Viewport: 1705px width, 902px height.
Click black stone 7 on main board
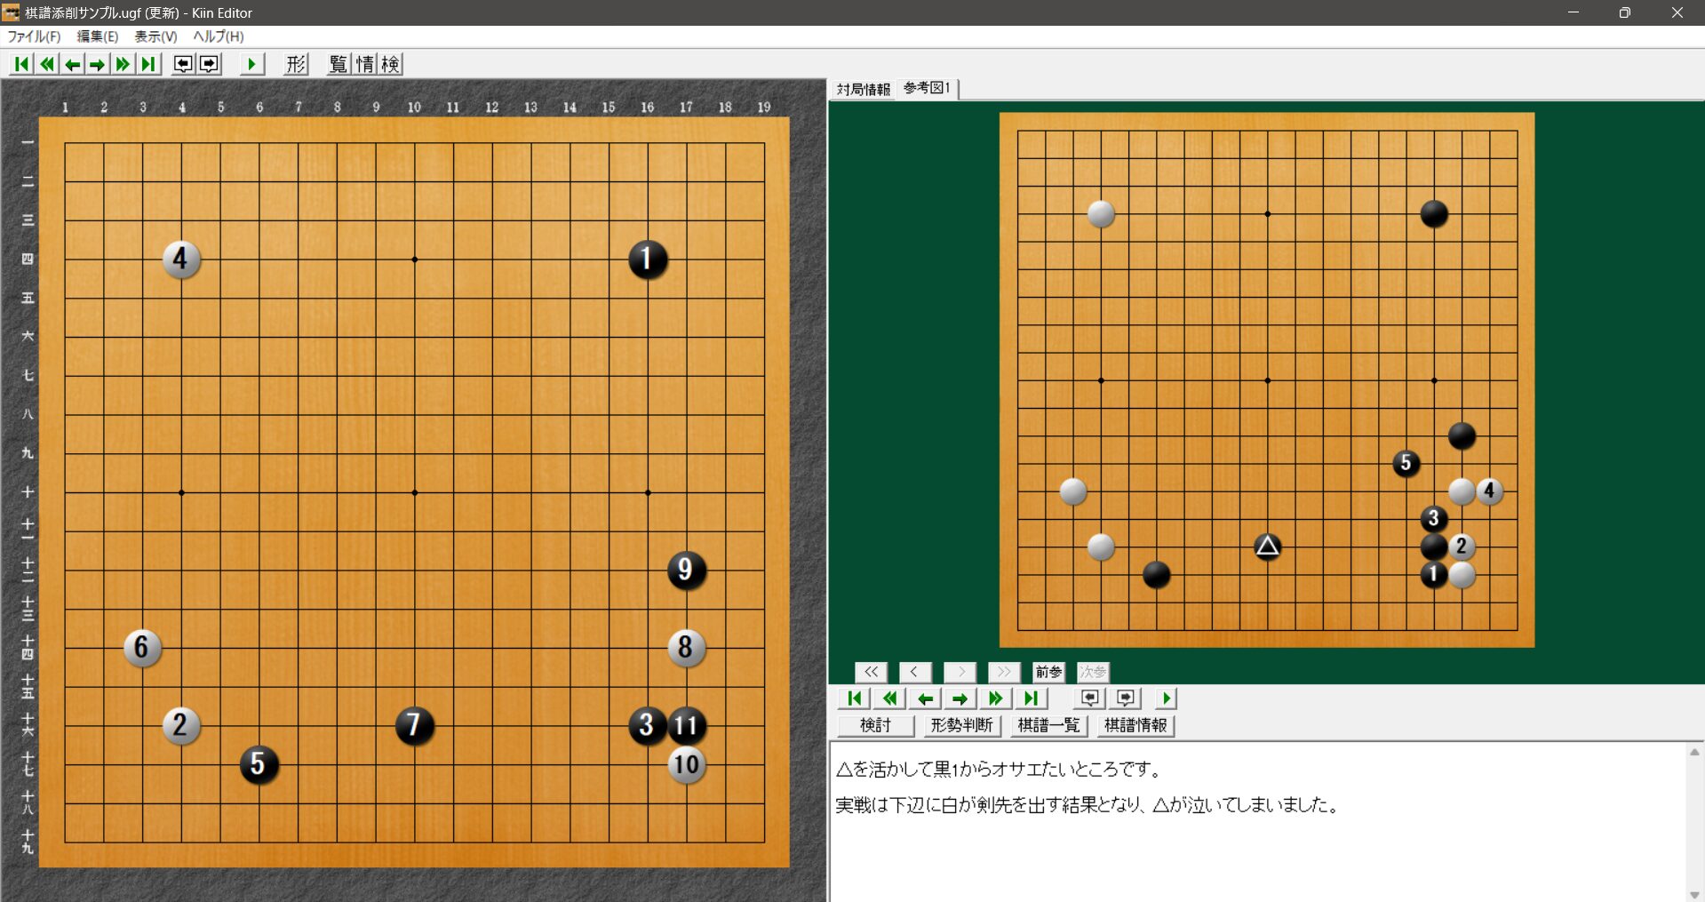coord(414,725)
